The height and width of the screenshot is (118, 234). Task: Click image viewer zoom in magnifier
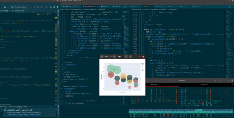114,57
